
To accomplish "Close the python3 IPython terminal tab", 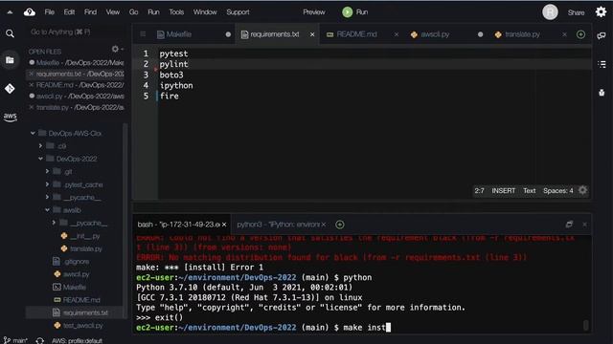I will (x=324, y=225).
